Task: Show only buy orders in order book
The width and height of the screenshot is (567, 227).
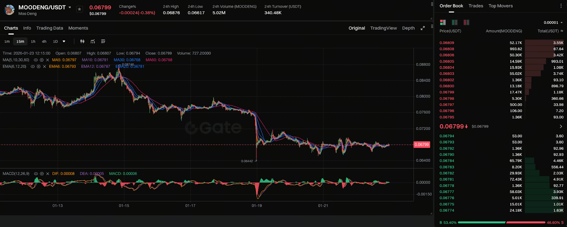Action: click(455, 22)
